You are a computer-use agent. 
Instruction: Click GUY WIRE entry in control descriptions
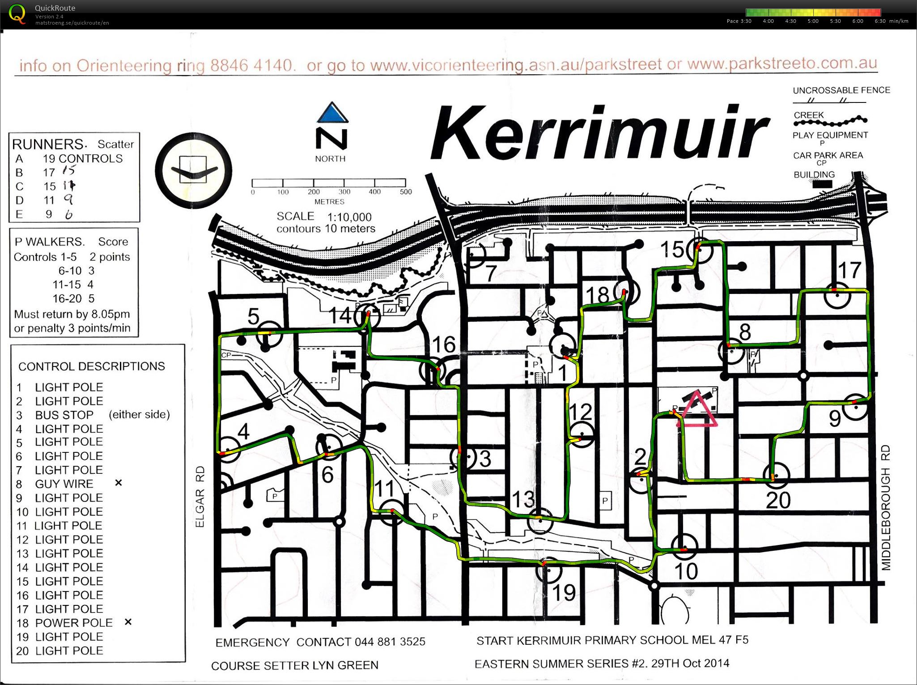coord(64,484)
